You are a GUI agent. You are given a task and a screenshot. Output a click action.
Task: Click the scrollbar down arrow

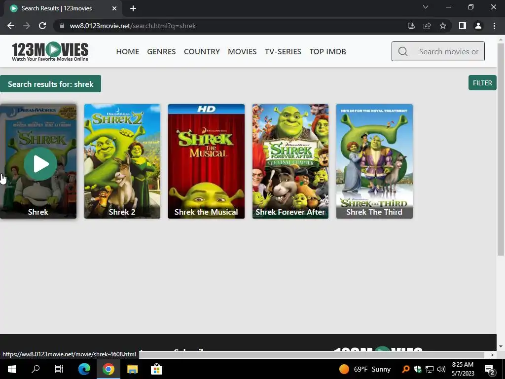click(501, 346)
